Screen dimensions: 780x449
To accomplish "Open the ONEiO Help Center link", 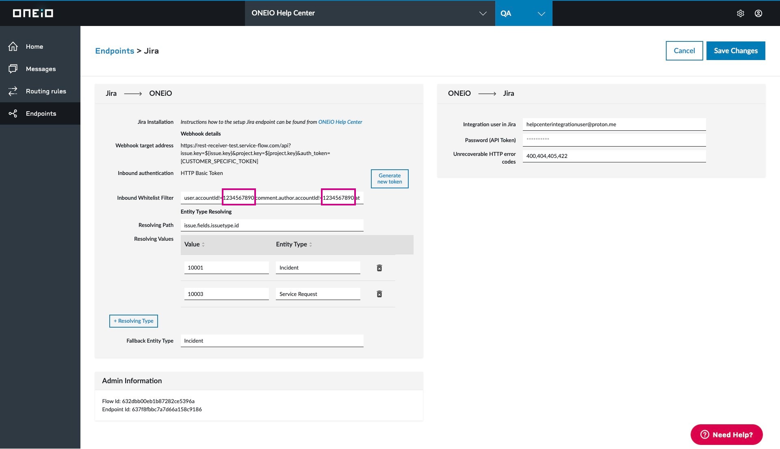I will tap(340, 122).
